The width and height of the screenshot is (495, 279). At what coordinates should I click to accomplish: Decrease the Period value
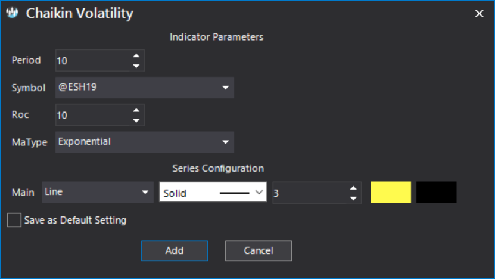(x=136, y=66)
